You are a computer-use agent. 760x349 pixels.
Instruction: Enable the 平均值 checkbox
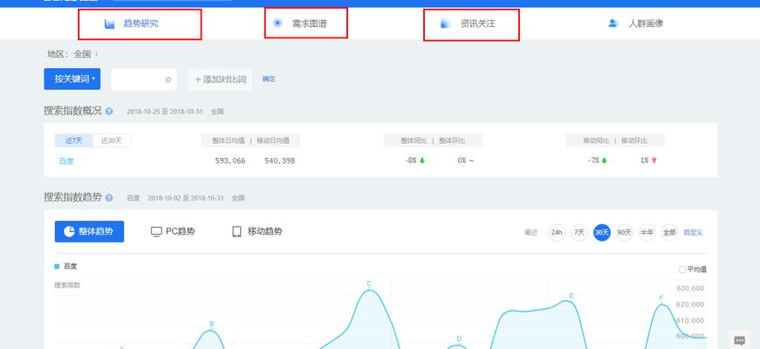point(682,270)
